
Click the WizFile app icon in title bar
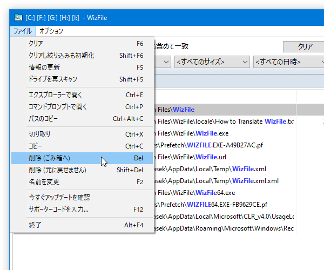point(18,18)
